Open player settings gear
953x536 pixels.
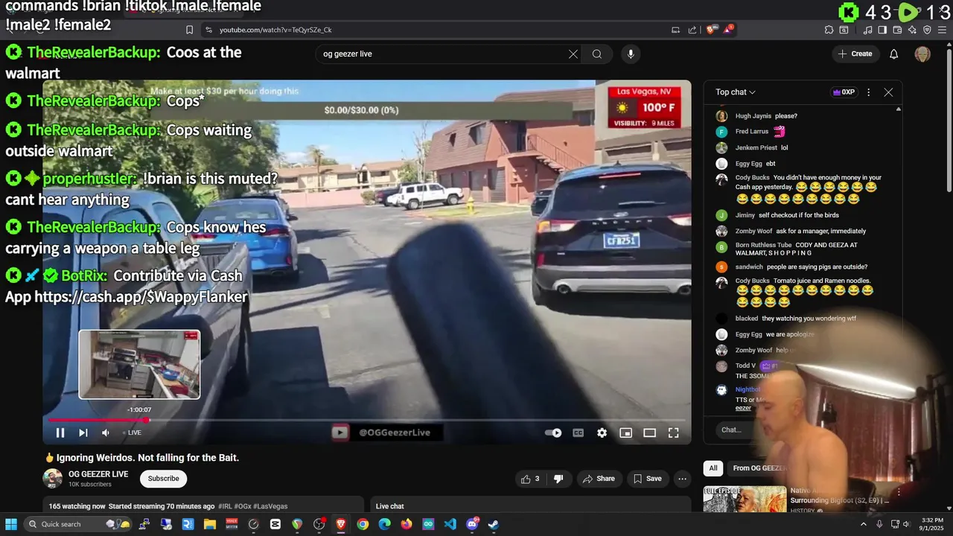pyautogui.click(x=602, y=433)
